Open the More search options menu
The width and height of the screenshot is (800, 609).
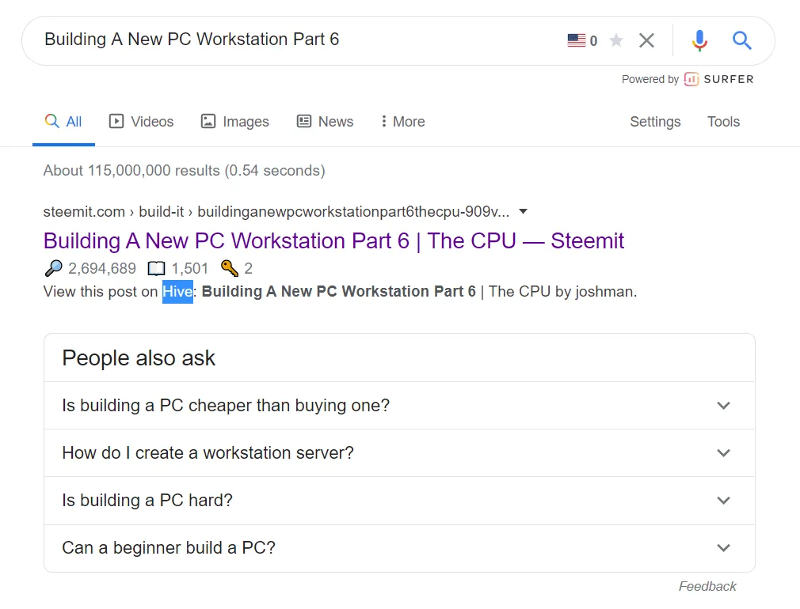pyautogui.click(x=403, y=121)
